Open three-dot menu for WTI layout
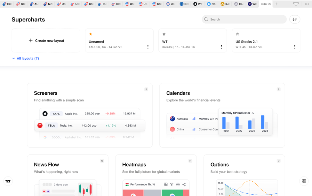Screen dimensions: 312x196 pyautogui.click(x=221, y=47)
